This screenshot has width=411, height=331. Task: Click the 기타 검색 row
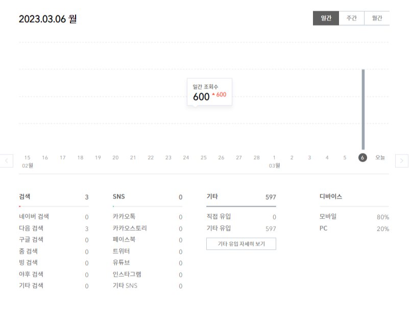coord(54,286)
